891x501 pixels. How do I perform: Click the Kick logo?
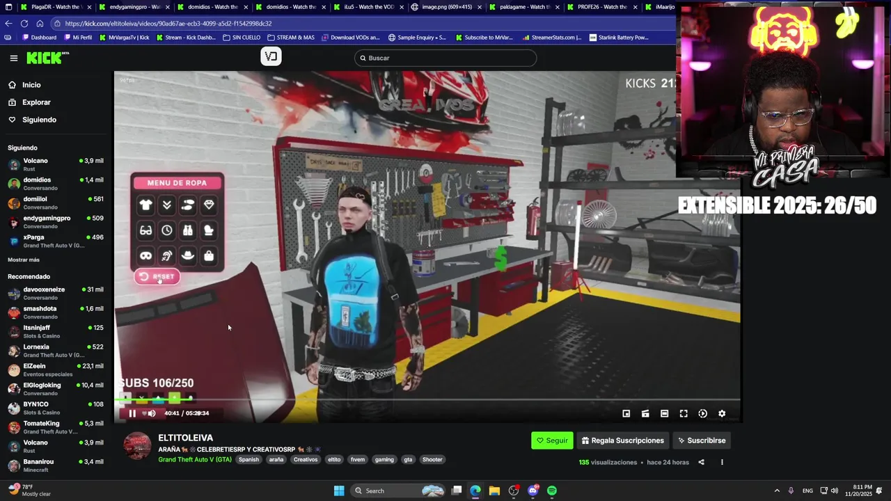click(47, 58)
